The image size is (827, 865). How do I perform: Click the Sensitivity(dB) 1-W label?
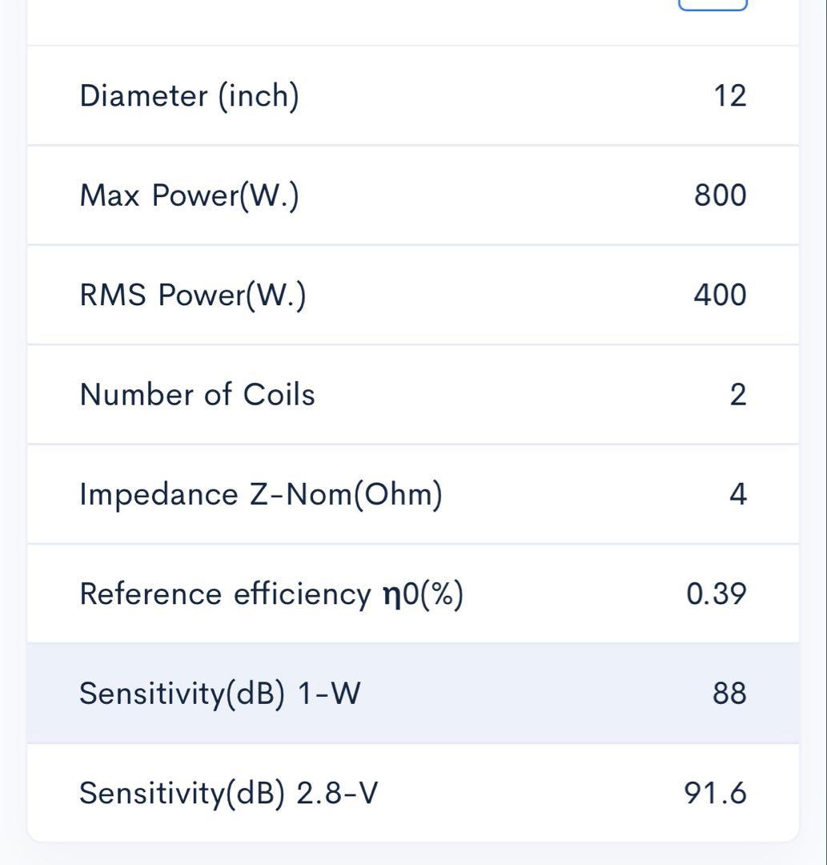(x=219, y=694)
